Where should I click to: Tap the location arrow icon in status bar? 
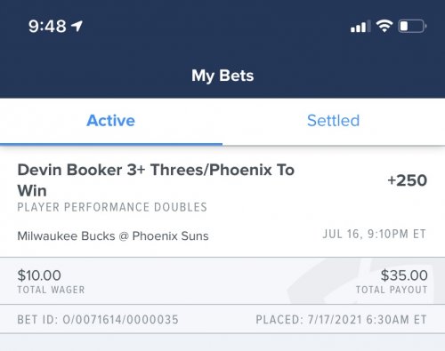point(77,26)
